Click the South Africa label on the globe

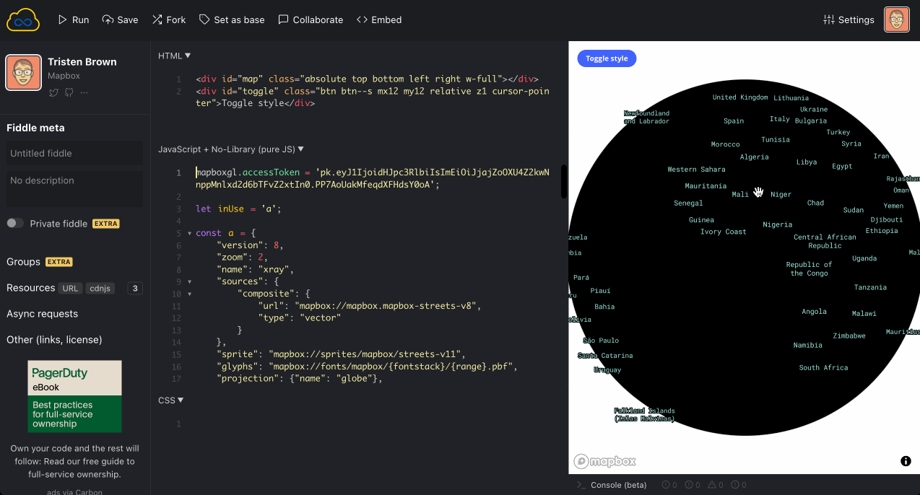(x=824, y=368)
